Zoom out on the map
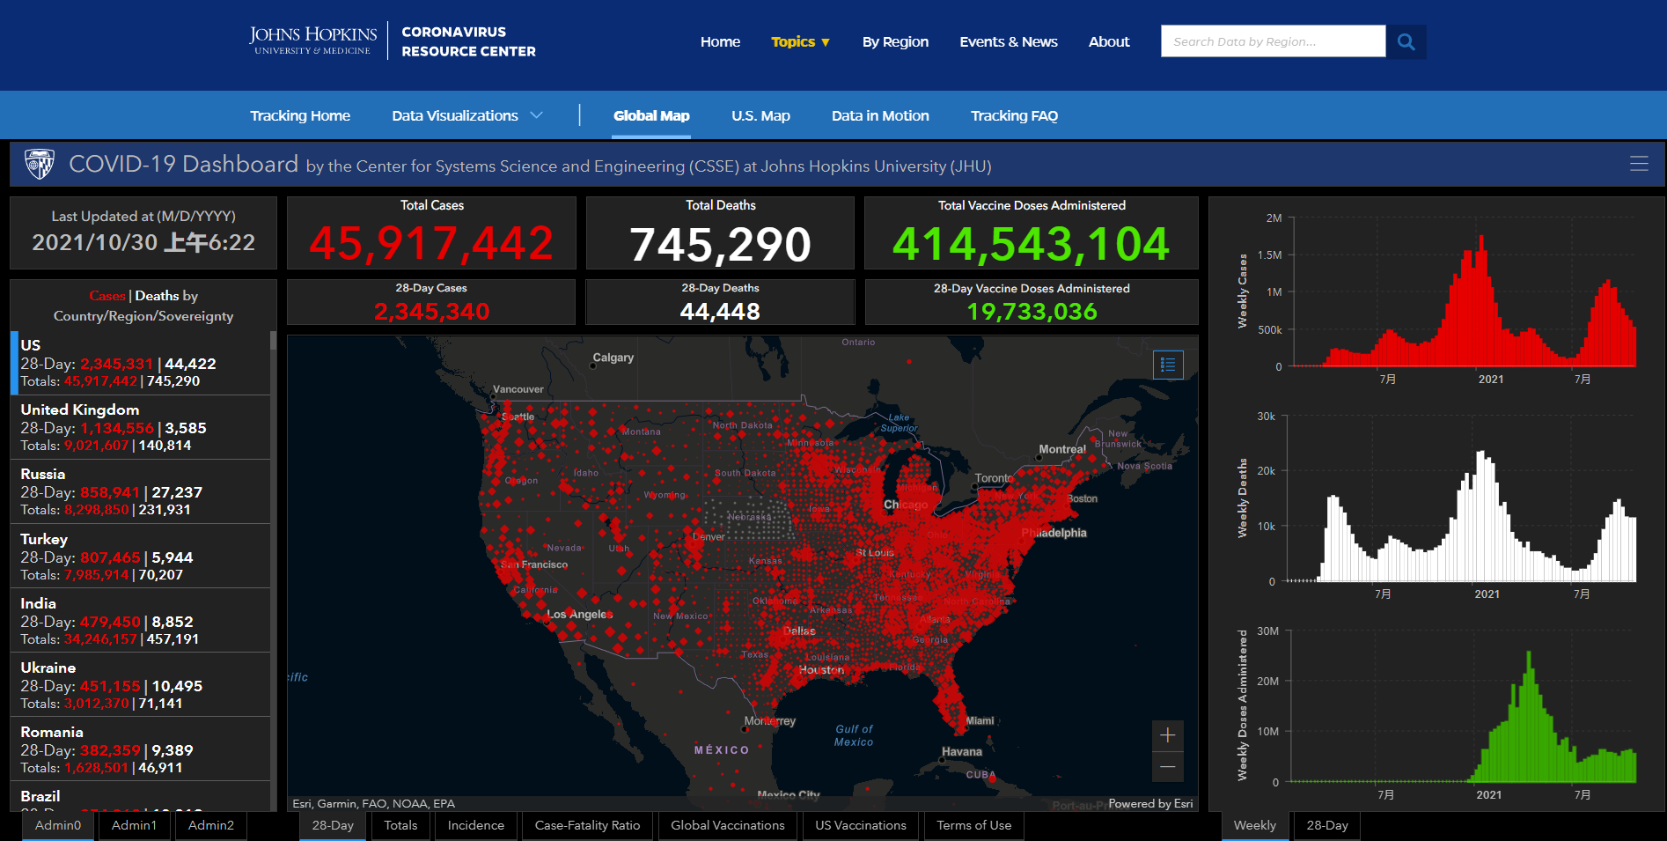 (1168, 767)
